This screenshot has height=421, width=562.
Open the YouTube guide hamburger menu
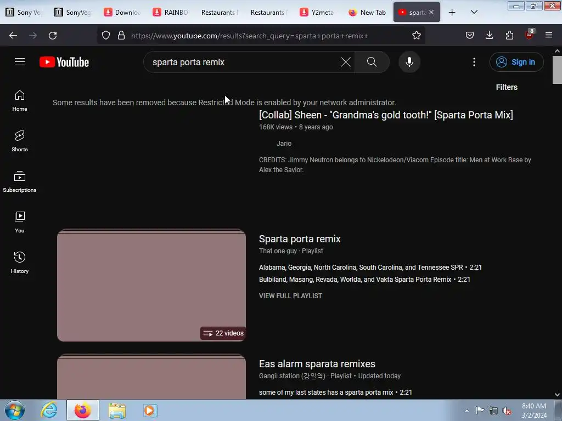(20, 62)
